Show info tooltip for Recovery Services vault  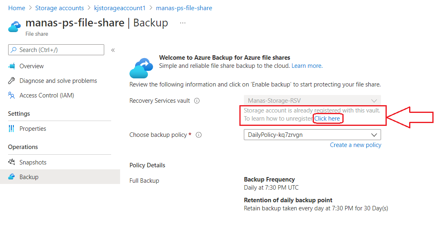pos(197,101)
